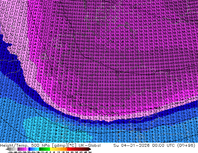198x153 pixels.
Task: Click the "0" legend scale value
Action: point(50,152)
